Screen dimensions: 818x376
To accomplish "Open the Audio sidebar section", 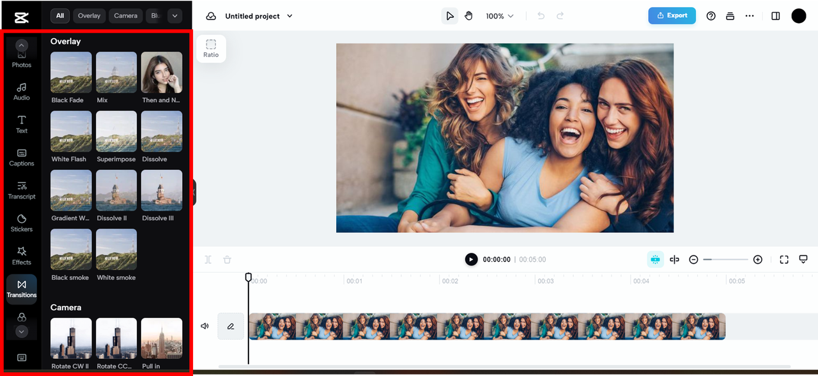I will pyautogui.click(x=22, y=92).
